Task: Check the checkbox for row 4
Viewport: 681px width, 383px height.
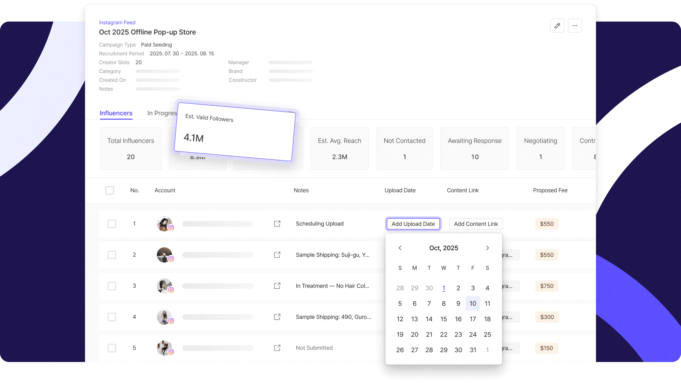Action: pyautogui.click(x=112, y=317)
